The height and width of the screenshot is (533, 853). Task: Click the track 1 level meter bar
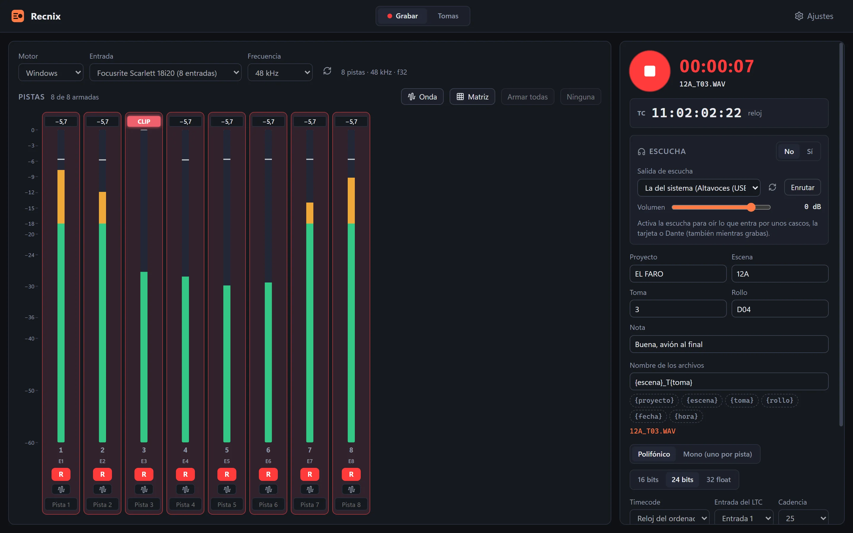point(61,286)
